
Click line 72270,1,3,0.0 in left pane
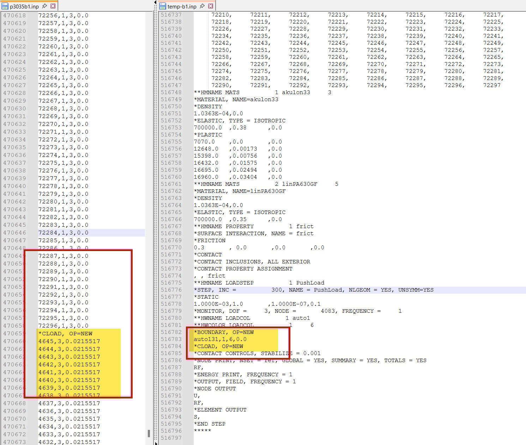(x=64, y=124)
